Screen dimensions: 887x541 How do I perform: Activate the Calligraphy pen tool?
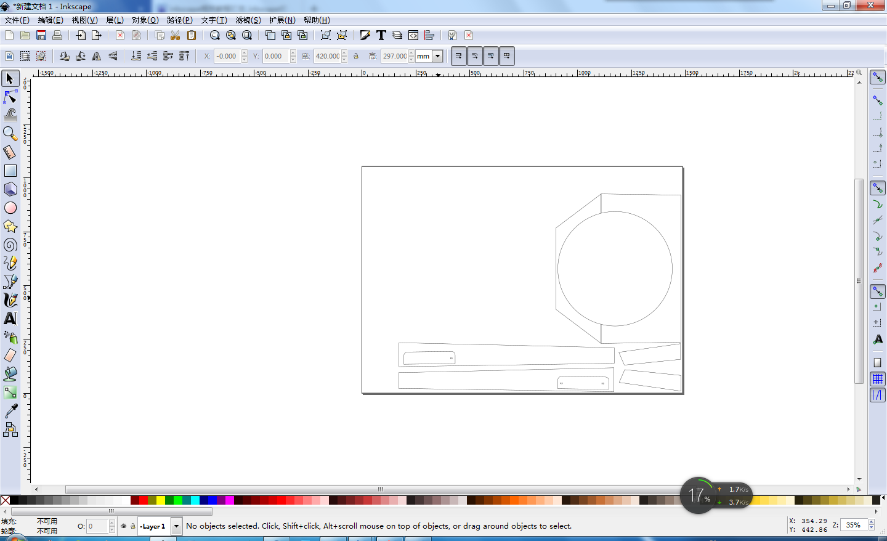(x=10, y=300)
